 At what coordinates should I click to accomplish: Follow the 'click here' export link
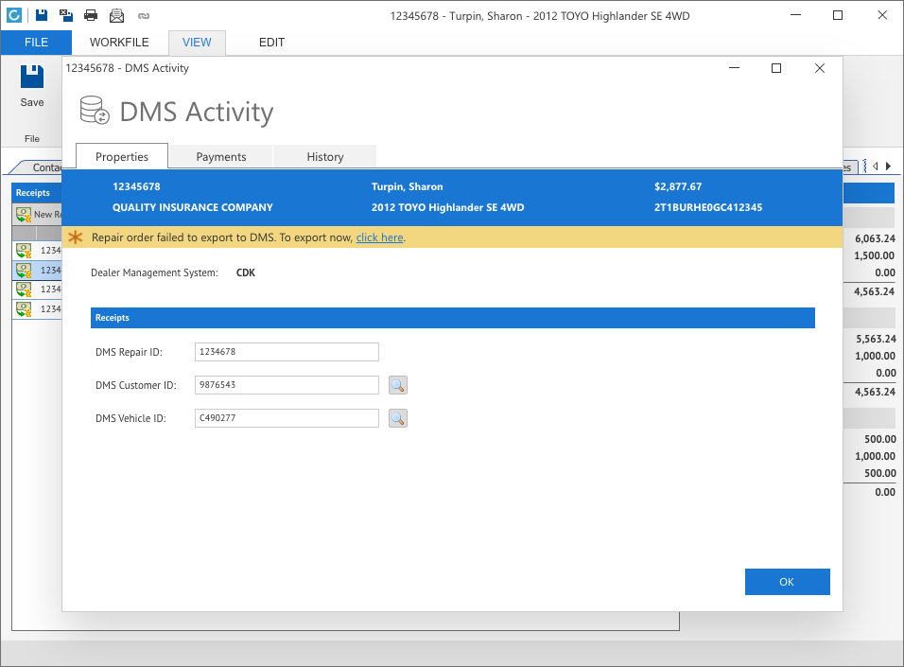[x=379, y=237]
